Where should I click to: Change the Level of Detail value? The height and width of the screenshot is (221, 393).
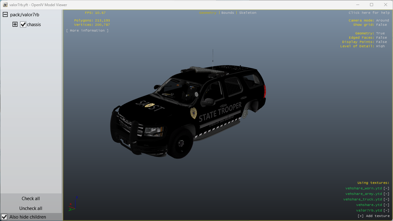pyautogui.click(x=380, y=46)
